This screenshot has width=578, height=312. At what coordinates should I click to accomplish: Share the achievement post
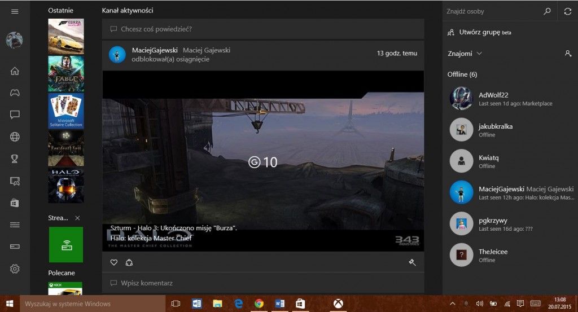click(x=129, y=262)
